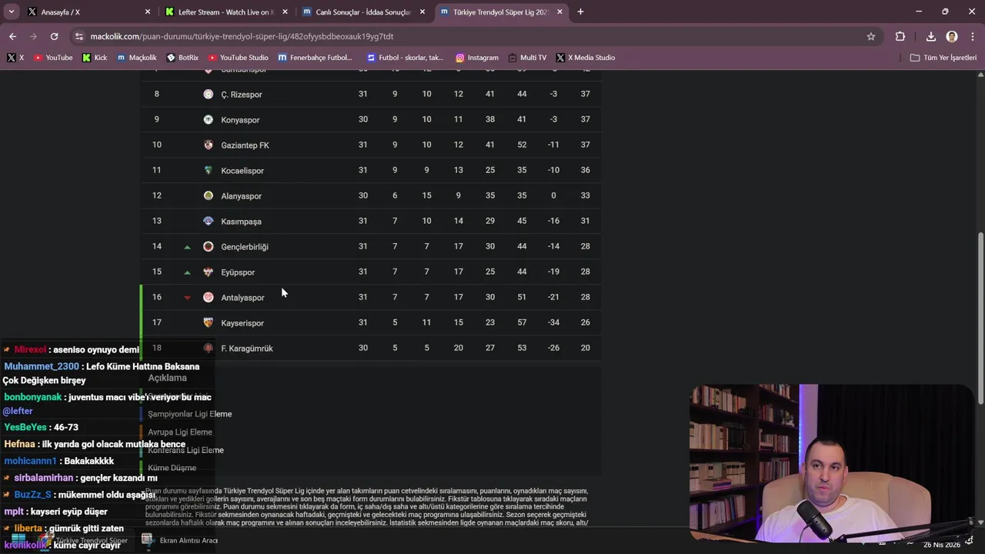The height and width of the screenshot is (554, 985).
Task: Click the mackolik address bar URL
Action: (242, 36)
